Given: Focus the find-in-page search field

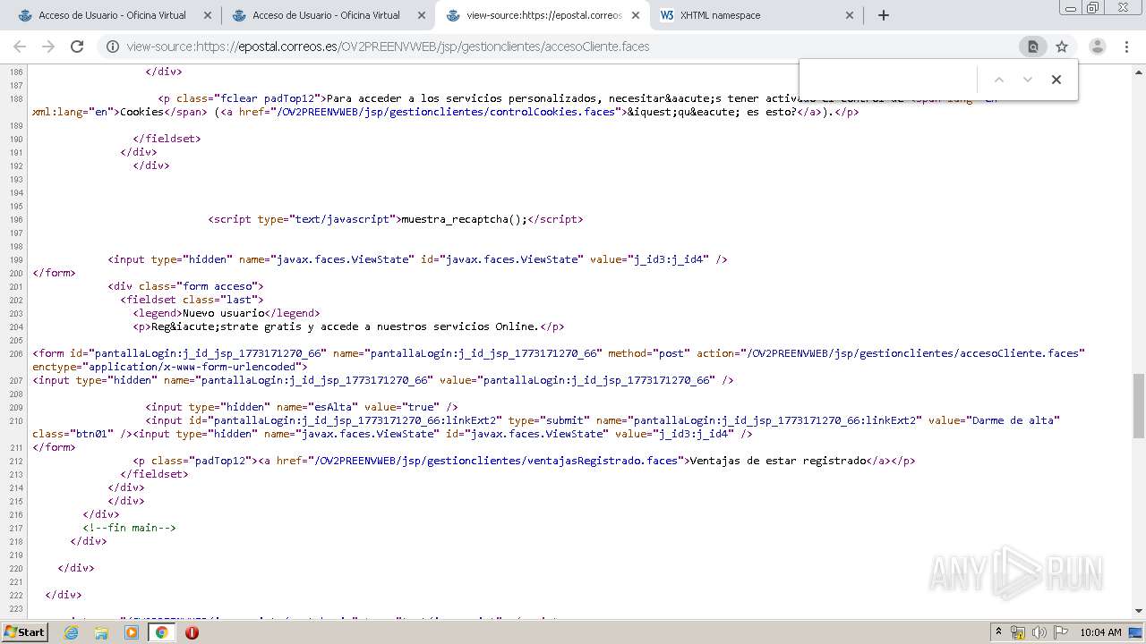Looking at the screenshot, I should click(888, 80).
